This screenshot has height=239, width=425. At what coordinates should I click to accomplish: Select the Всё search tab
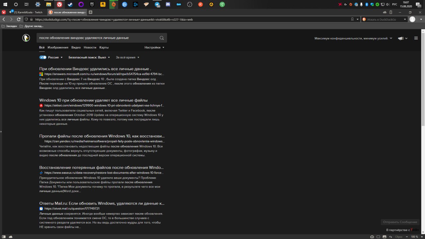click(x=42, y=47)
